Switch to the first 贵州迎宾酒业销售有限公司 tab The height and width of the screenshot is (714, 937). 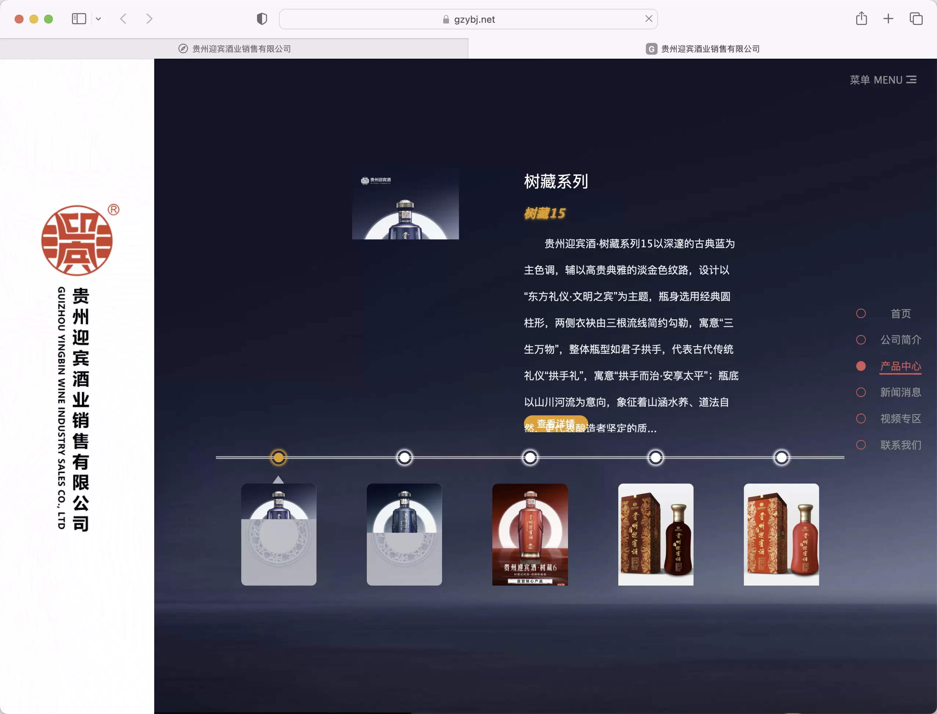234,49
